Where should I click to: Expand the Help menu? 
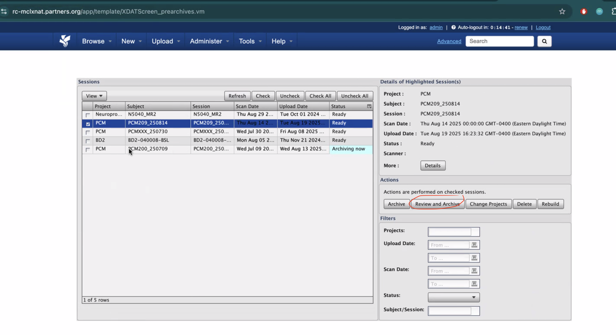282,41
